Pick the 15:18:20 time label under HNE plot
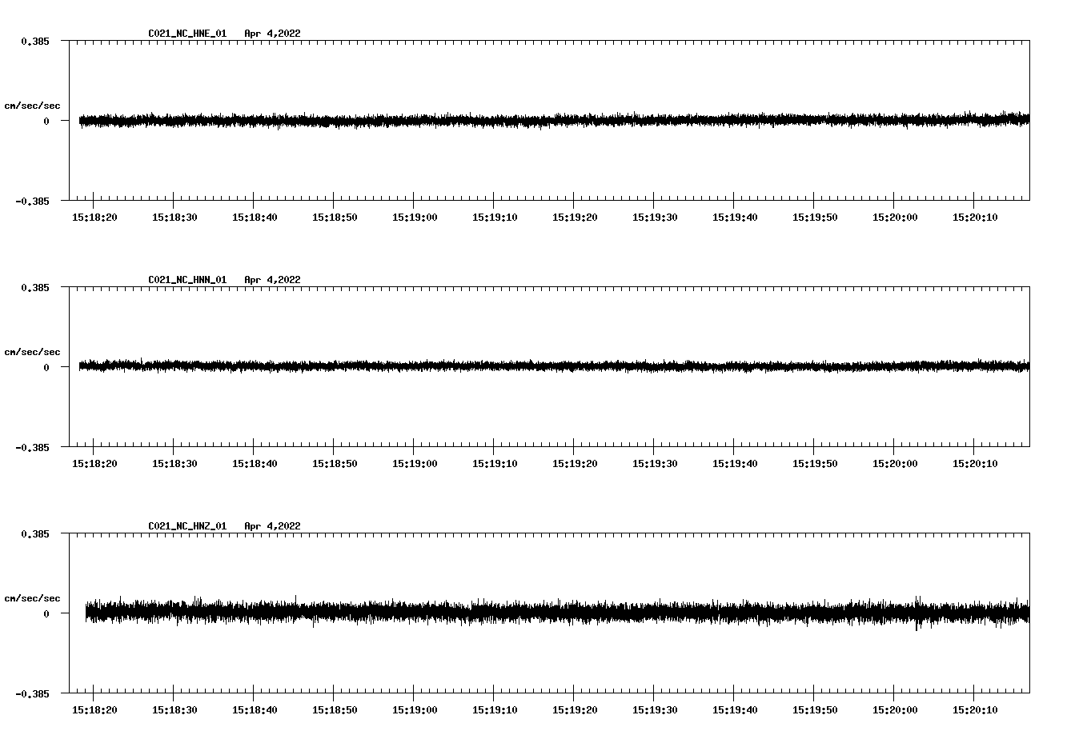Image resolution: width=1087 pixels, height=739 pixels. 94,218
